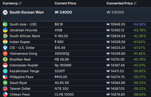151x97 pixels.
Task: Click the -54.38% South Asia discount
Action: (139, 24)
